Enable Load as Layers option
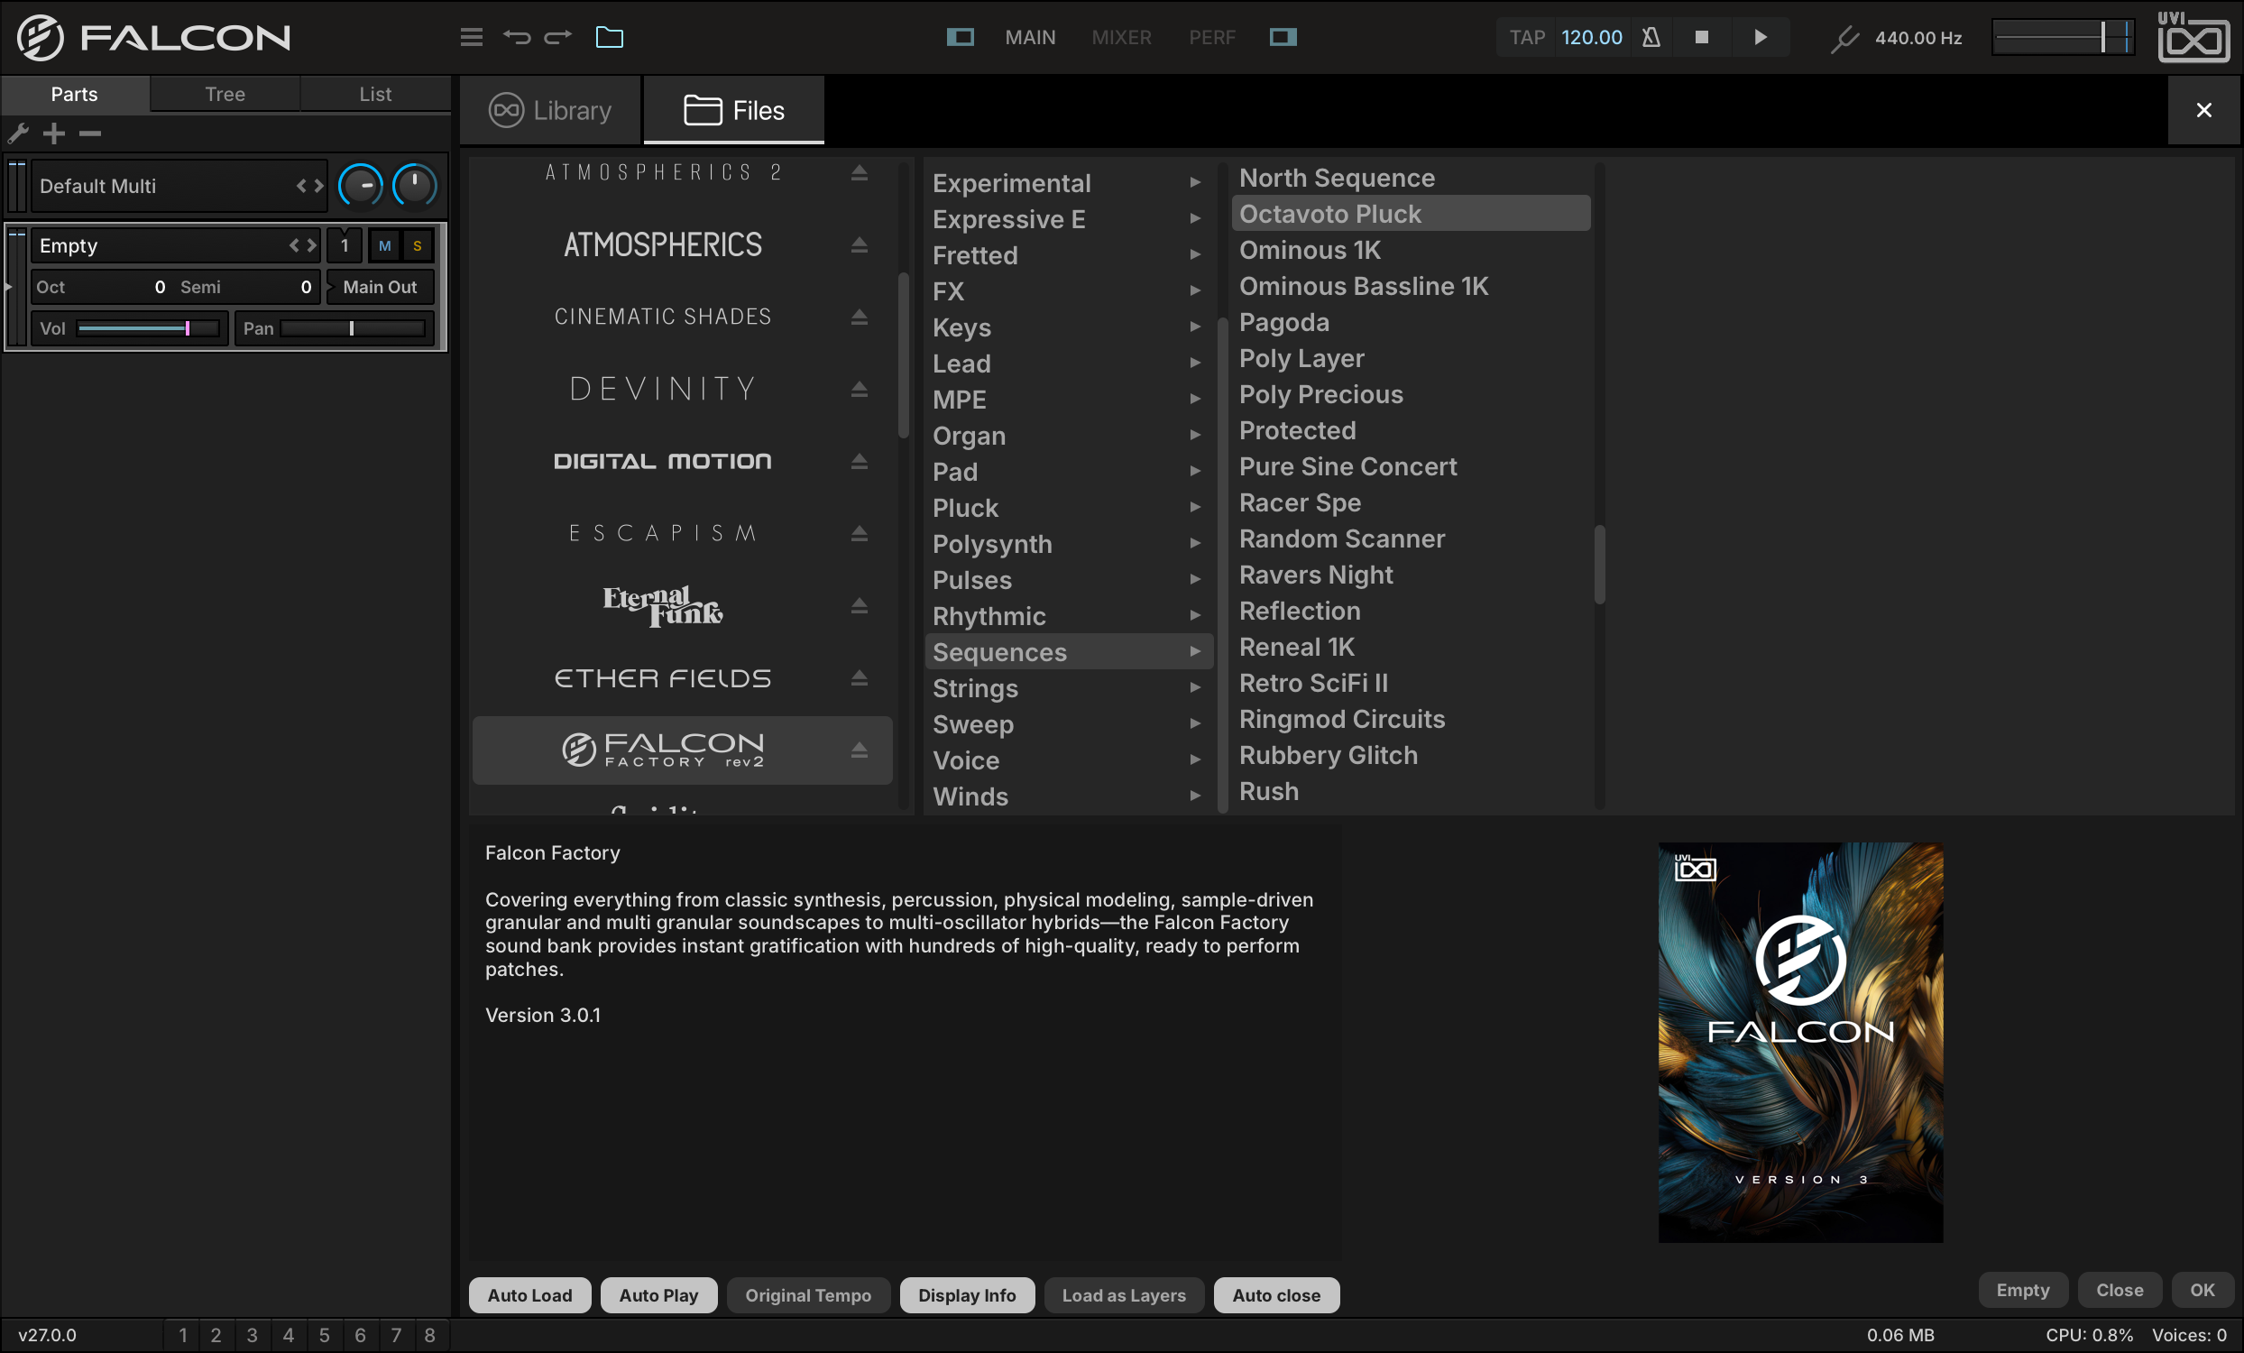Screen dimensions: 2244x1353 (x=1124, y=1294)
